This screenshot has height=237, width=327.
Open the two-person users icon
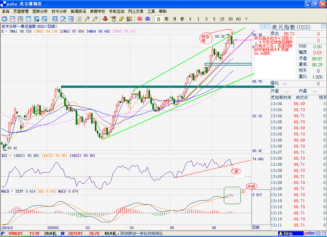pyautogui.click(x=129, y=19)
